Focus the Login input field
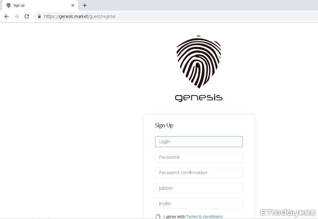Viewport: 318px width, 219px height. (199, 142)
